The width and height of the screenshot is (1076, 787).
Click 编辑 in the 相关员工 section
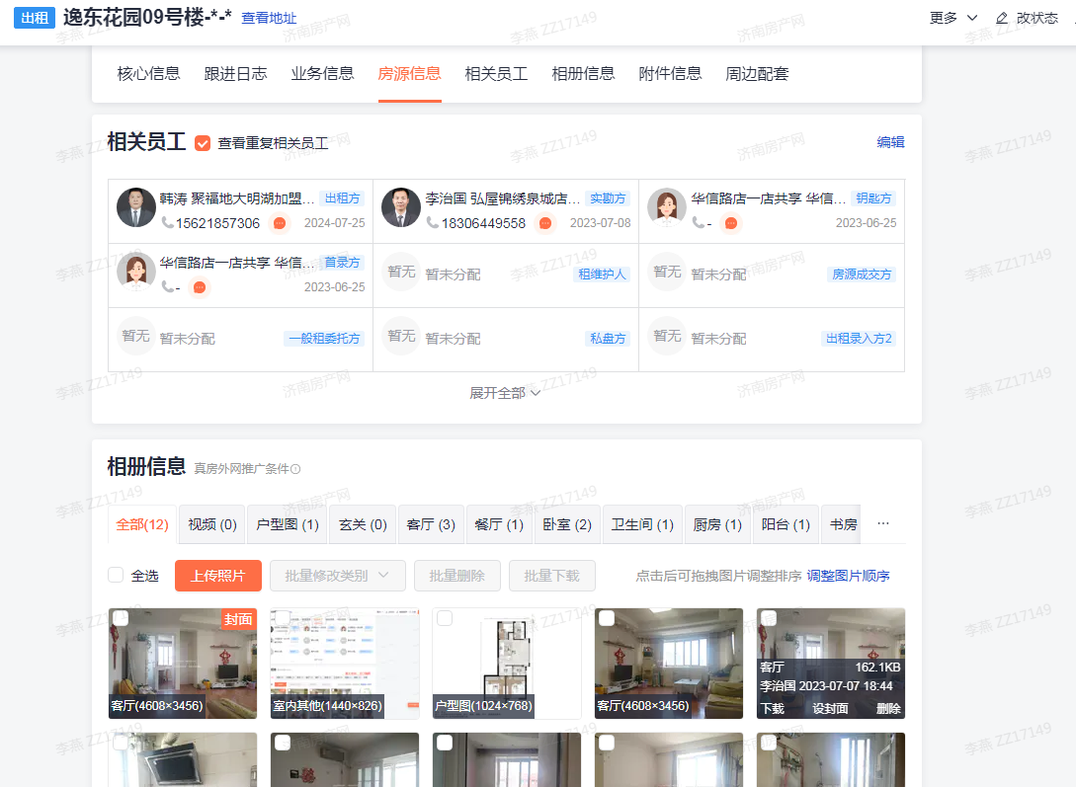tap(890, 142)
